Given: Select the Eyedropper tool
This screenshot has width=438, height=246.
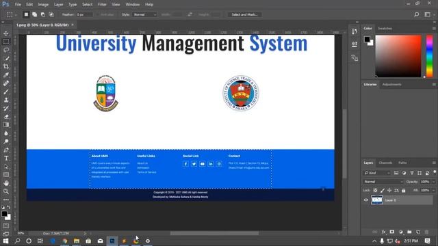Looking at the screenshot, I should [x=6, y=74].
